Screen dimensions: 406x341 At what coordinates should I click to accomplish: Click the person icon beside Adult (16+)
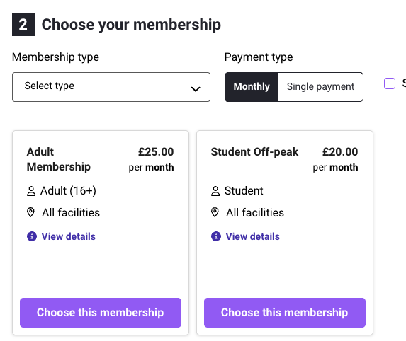(x=31, y=191)
